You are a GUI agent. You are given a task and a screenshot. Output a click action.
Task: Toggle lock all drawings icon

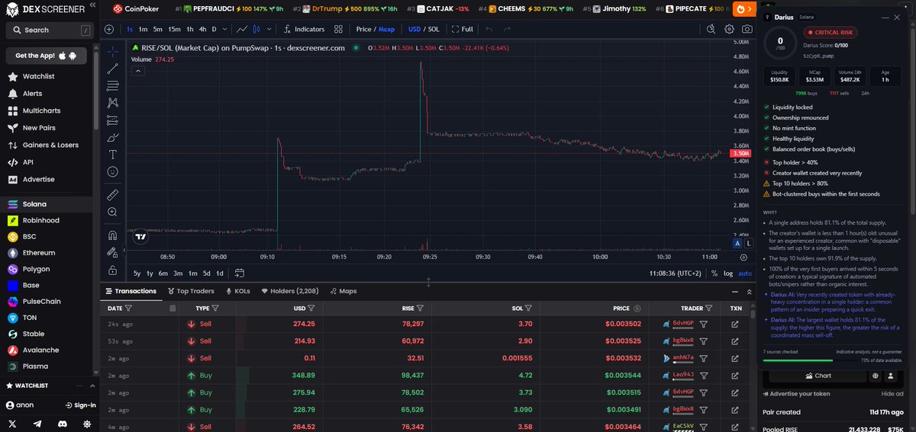112,270
